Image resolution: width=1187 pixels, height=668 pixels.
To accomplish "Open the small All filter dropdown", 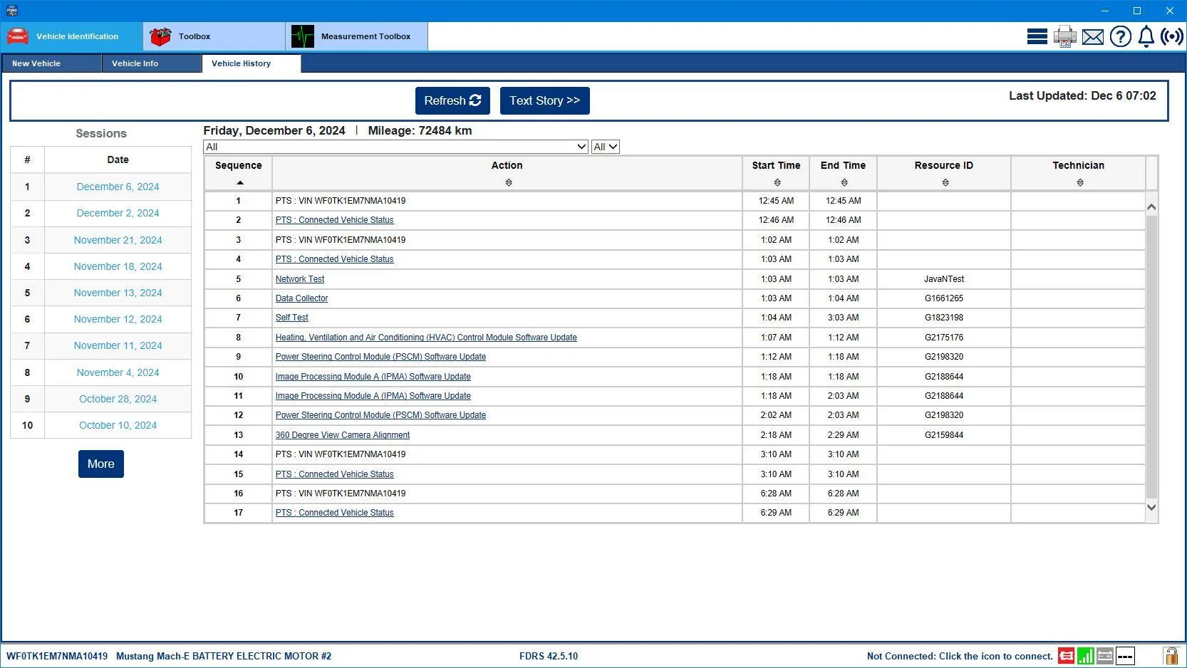I will point(605,147).
